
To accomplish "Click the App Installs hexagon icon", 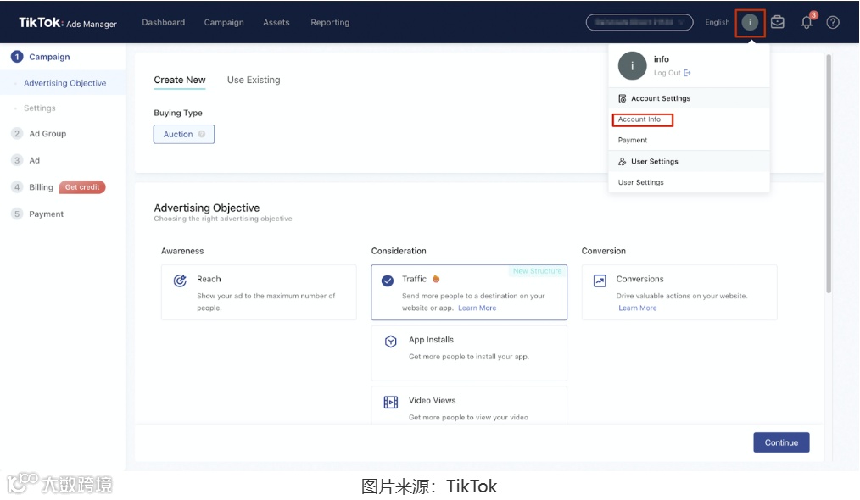I will (390, 342).
